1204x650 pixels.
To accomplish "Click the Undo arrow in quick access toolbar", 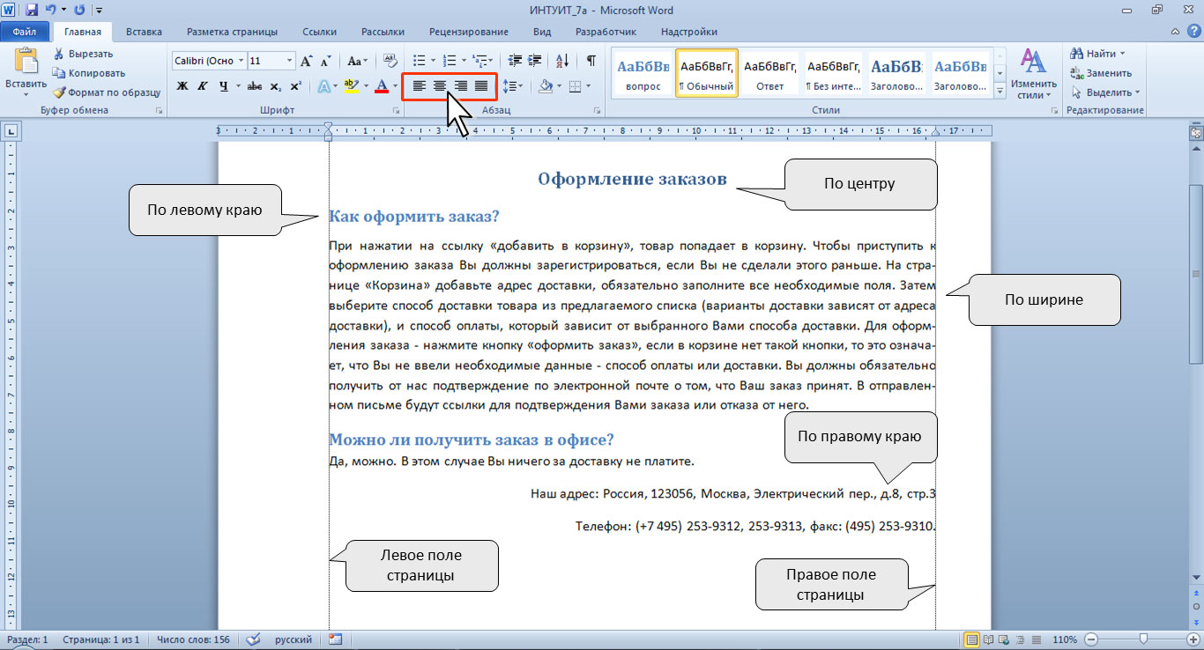I will pyautogui.click(x=50, y=10).
